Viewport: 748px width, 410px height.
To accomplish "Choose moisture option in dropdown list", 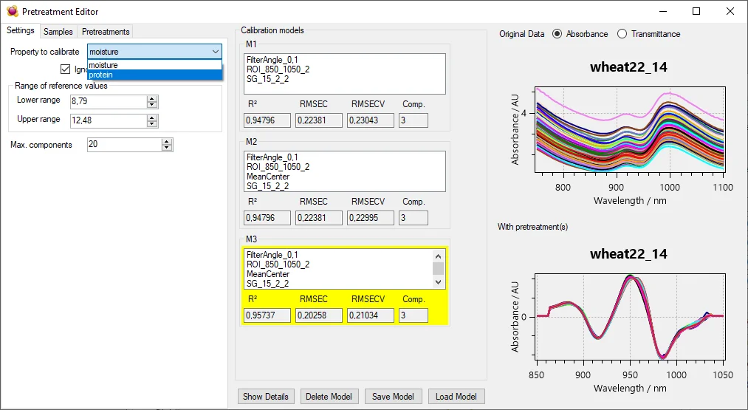I will click(x=103, y=66).
